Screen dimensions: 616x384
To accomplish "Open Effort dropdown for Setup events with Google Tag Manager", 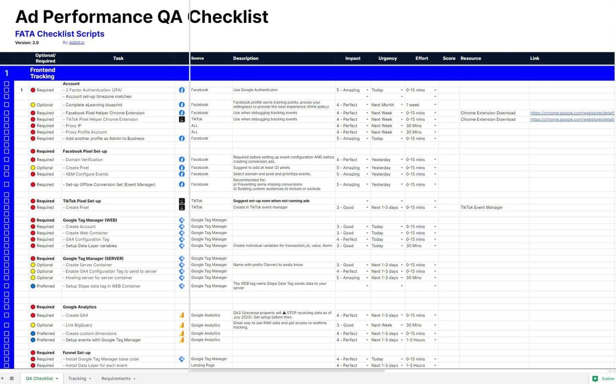I will click(435, 340).
